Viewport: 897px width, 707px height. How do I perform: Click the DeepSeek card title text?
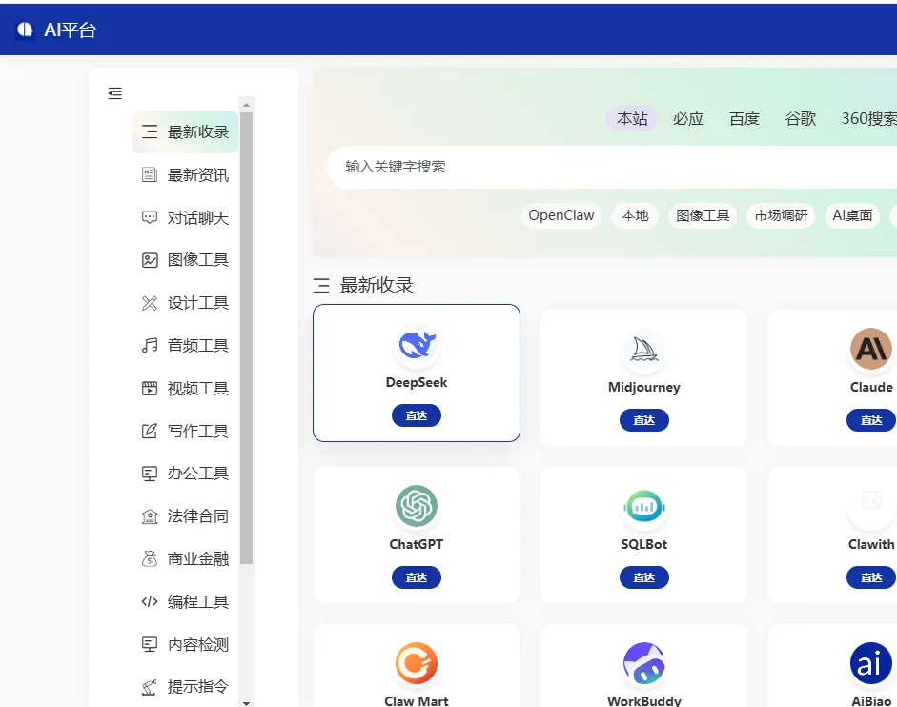pos(417,382)
